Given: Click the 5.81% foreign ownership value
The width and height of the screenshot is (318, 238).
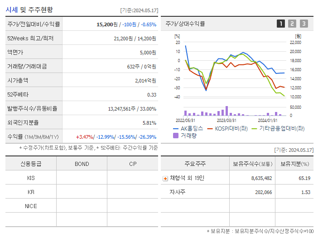Looking at the screenshot, I should click(149, 123).
